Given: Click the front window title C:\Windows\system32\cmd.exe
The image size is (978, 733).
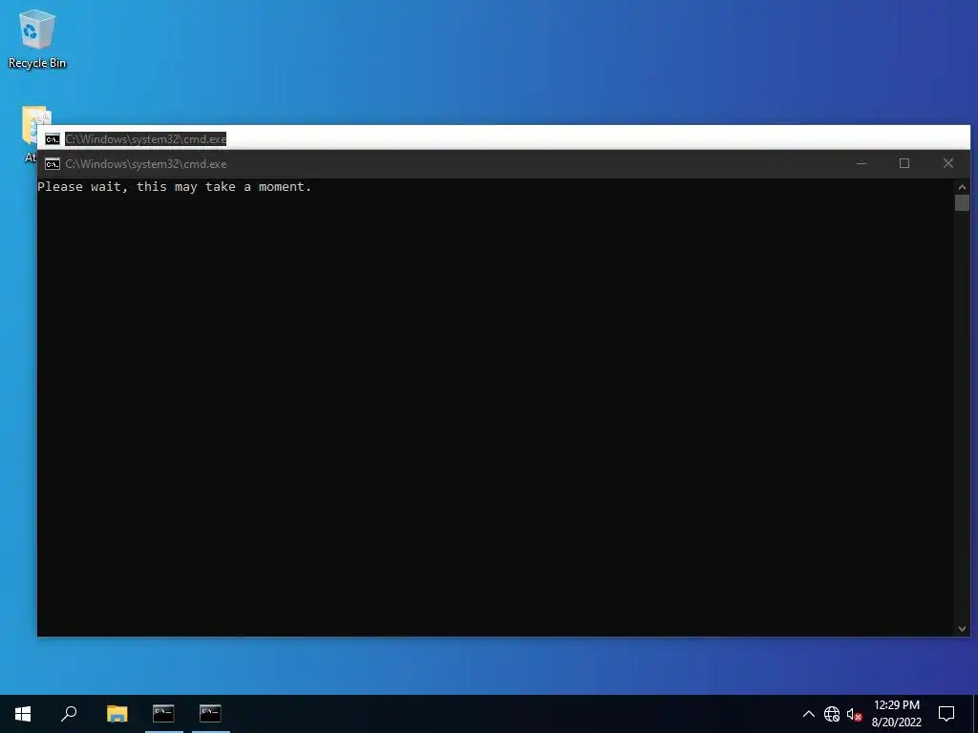Looking at the screenshot, I should tap(146, 164).
